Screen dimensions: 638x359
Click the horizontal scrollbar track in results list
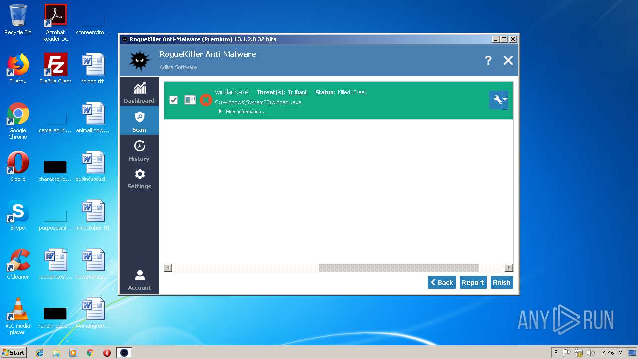339,268
